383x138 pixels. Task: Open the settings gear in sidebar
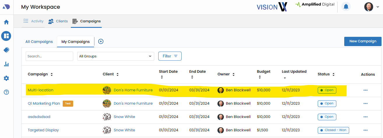[x=6, y=78]
